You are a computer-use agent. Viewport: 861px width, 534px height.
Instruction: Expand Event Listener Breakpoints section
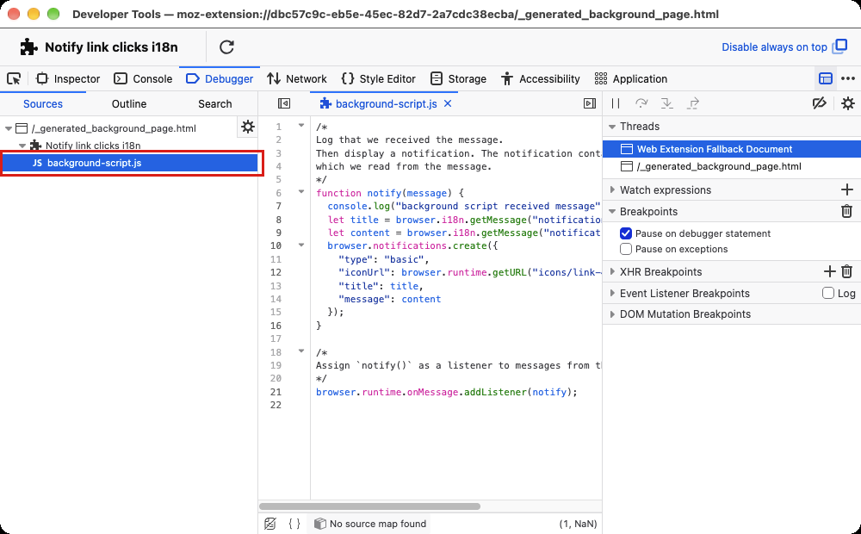coord(611,294)
